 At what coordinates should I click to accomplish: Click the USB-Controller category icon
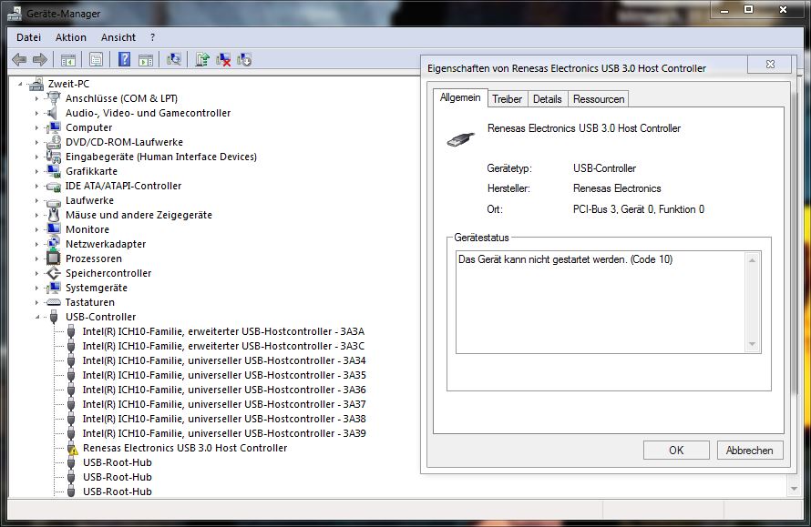coord(54,317)
